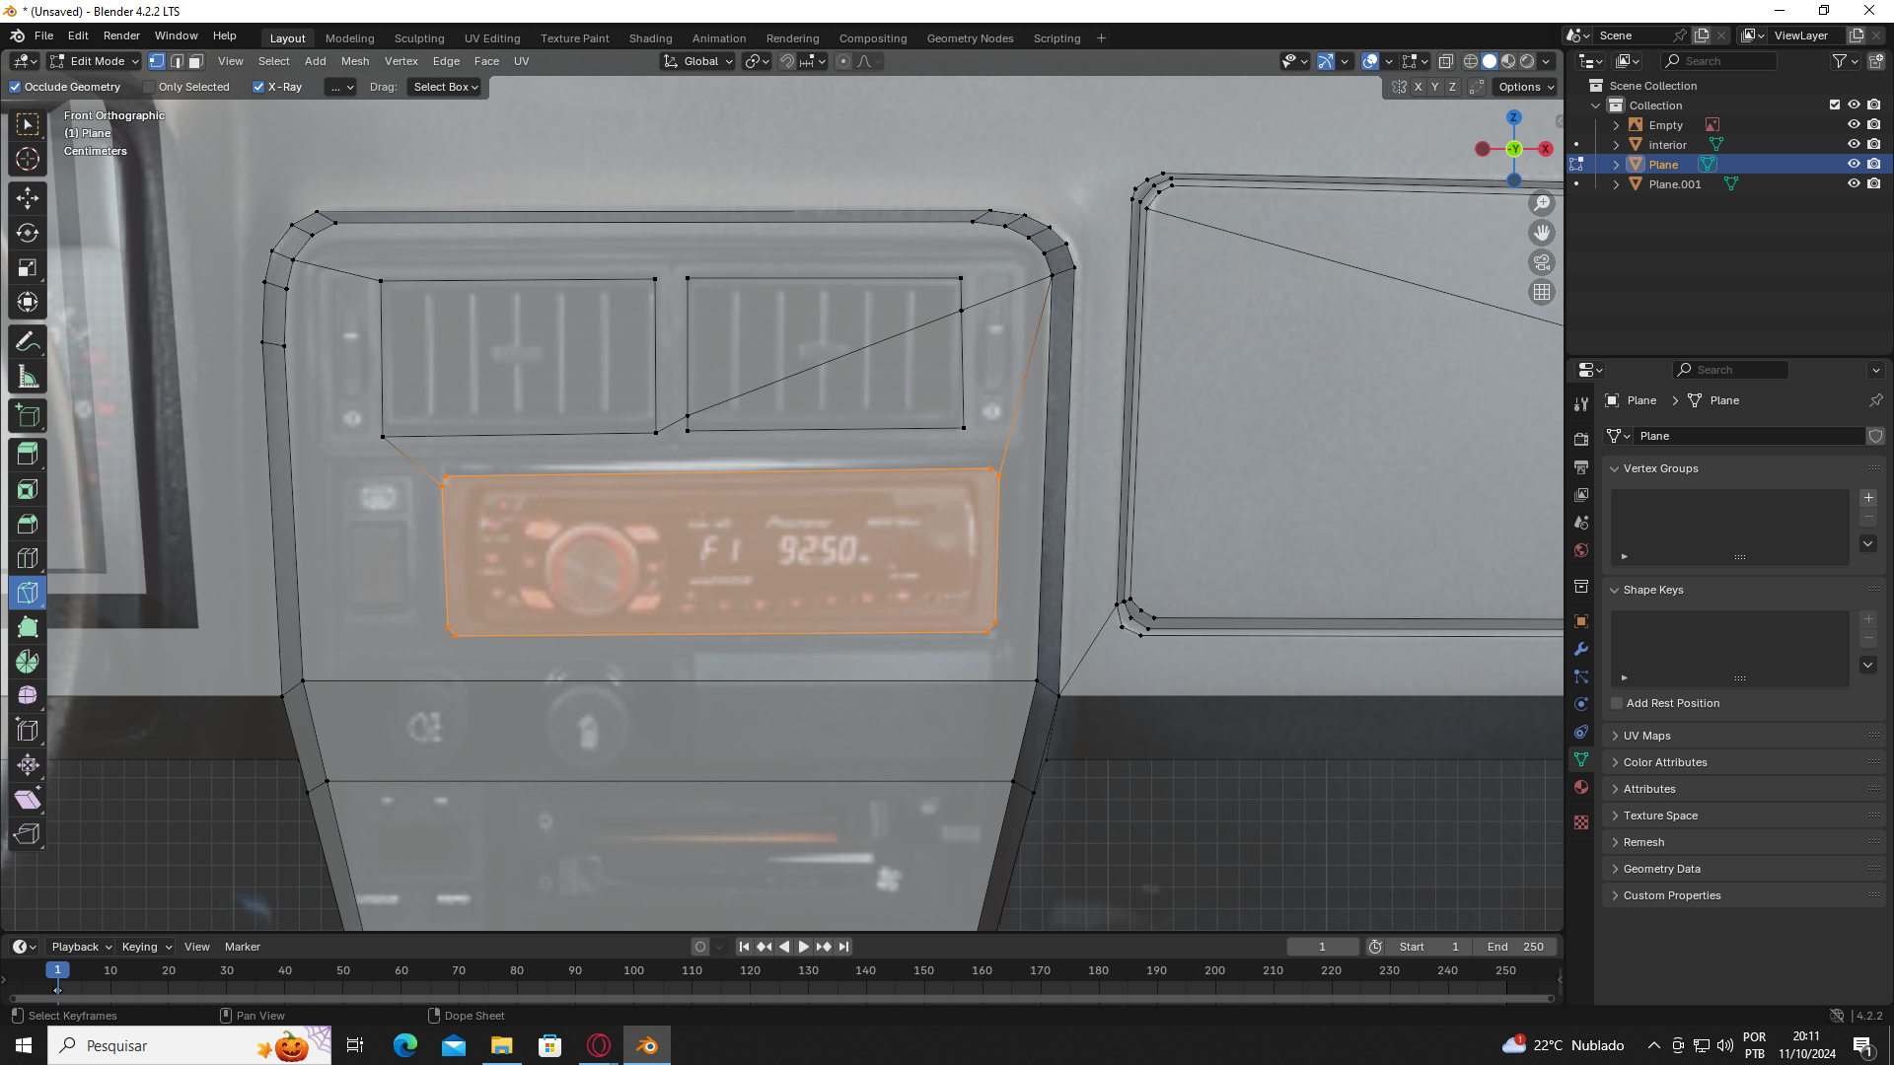Image resolution: width=1894 pixels, height=1065 pixels.
Task: Click the End frame field
Action: point(1515,947)
